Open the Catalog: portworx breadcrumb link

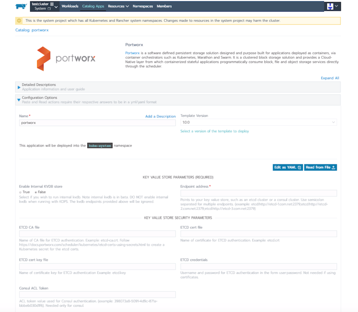(x=32, y=30)
